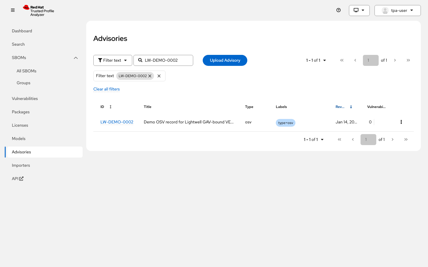Screen dimensions: 428x267
Task: Click the type=osv label
Action: (x=286, y=123)
